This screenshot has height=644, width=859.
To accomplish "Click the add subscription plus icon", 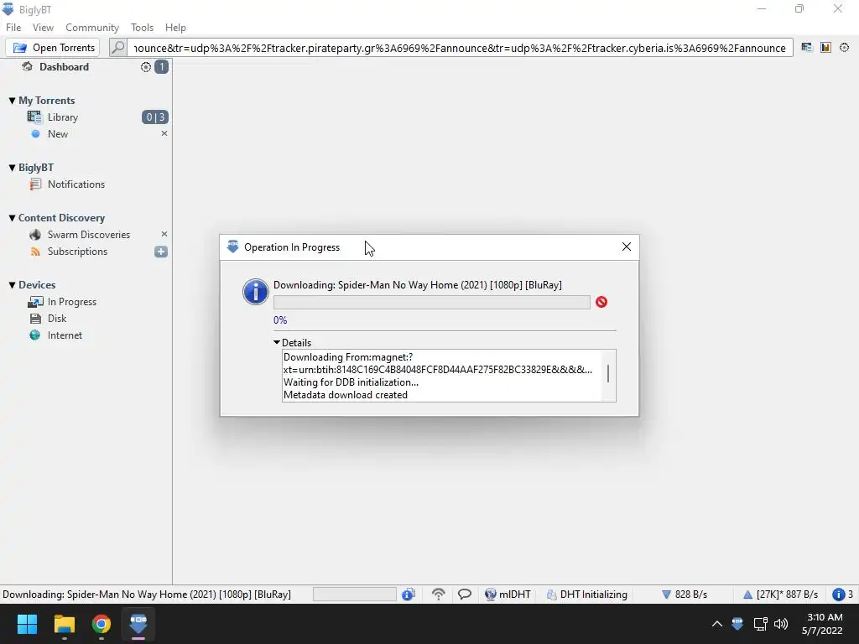I will pyautogui.click(x=161, y=252).
